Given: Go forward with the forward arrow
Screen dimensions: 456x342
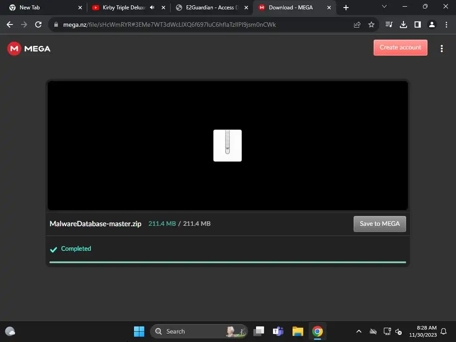Looking at the screenshot, I should click(24, 24).
